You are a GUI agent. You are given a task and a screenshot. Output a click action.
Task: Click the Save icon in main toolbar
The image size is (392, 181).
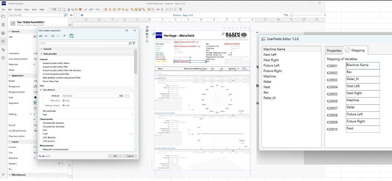tap(54, 10)
